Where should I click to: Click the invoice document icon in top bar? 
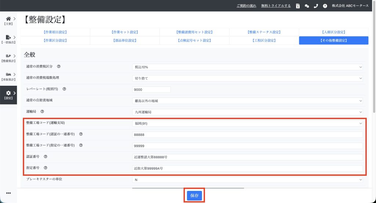pos(298,6)
